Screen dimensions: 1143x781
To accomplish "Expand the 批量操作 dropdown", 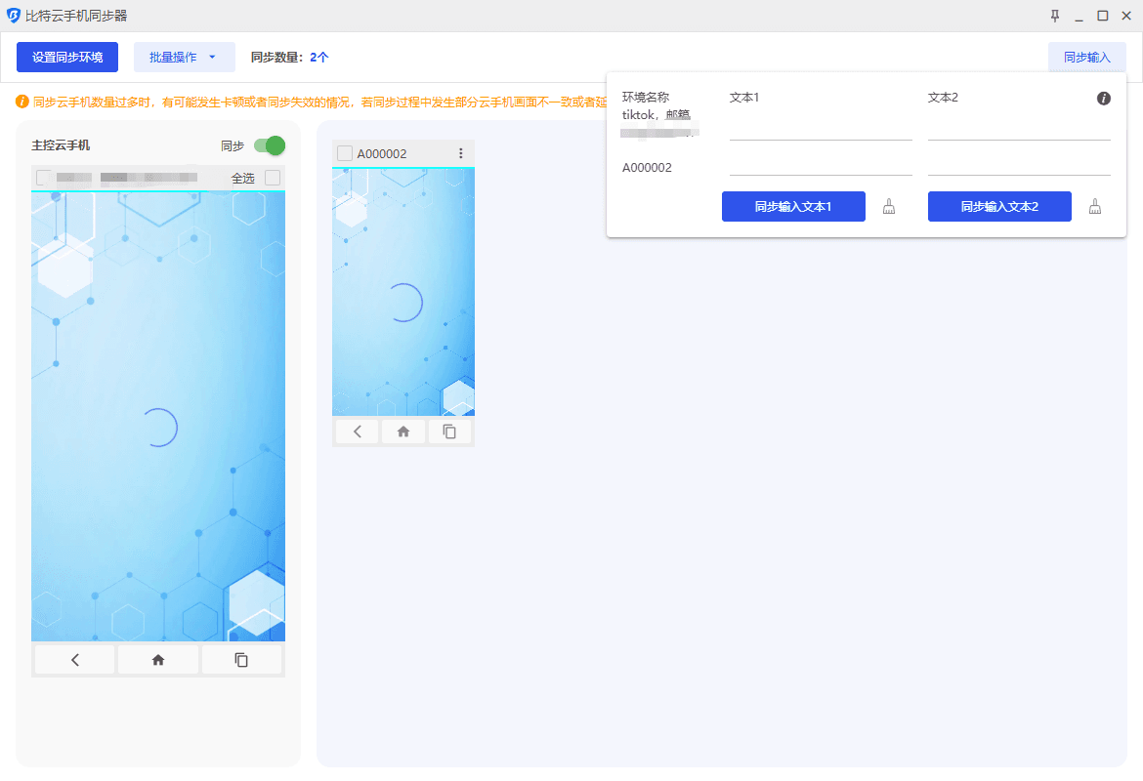I will click(185, 57).
